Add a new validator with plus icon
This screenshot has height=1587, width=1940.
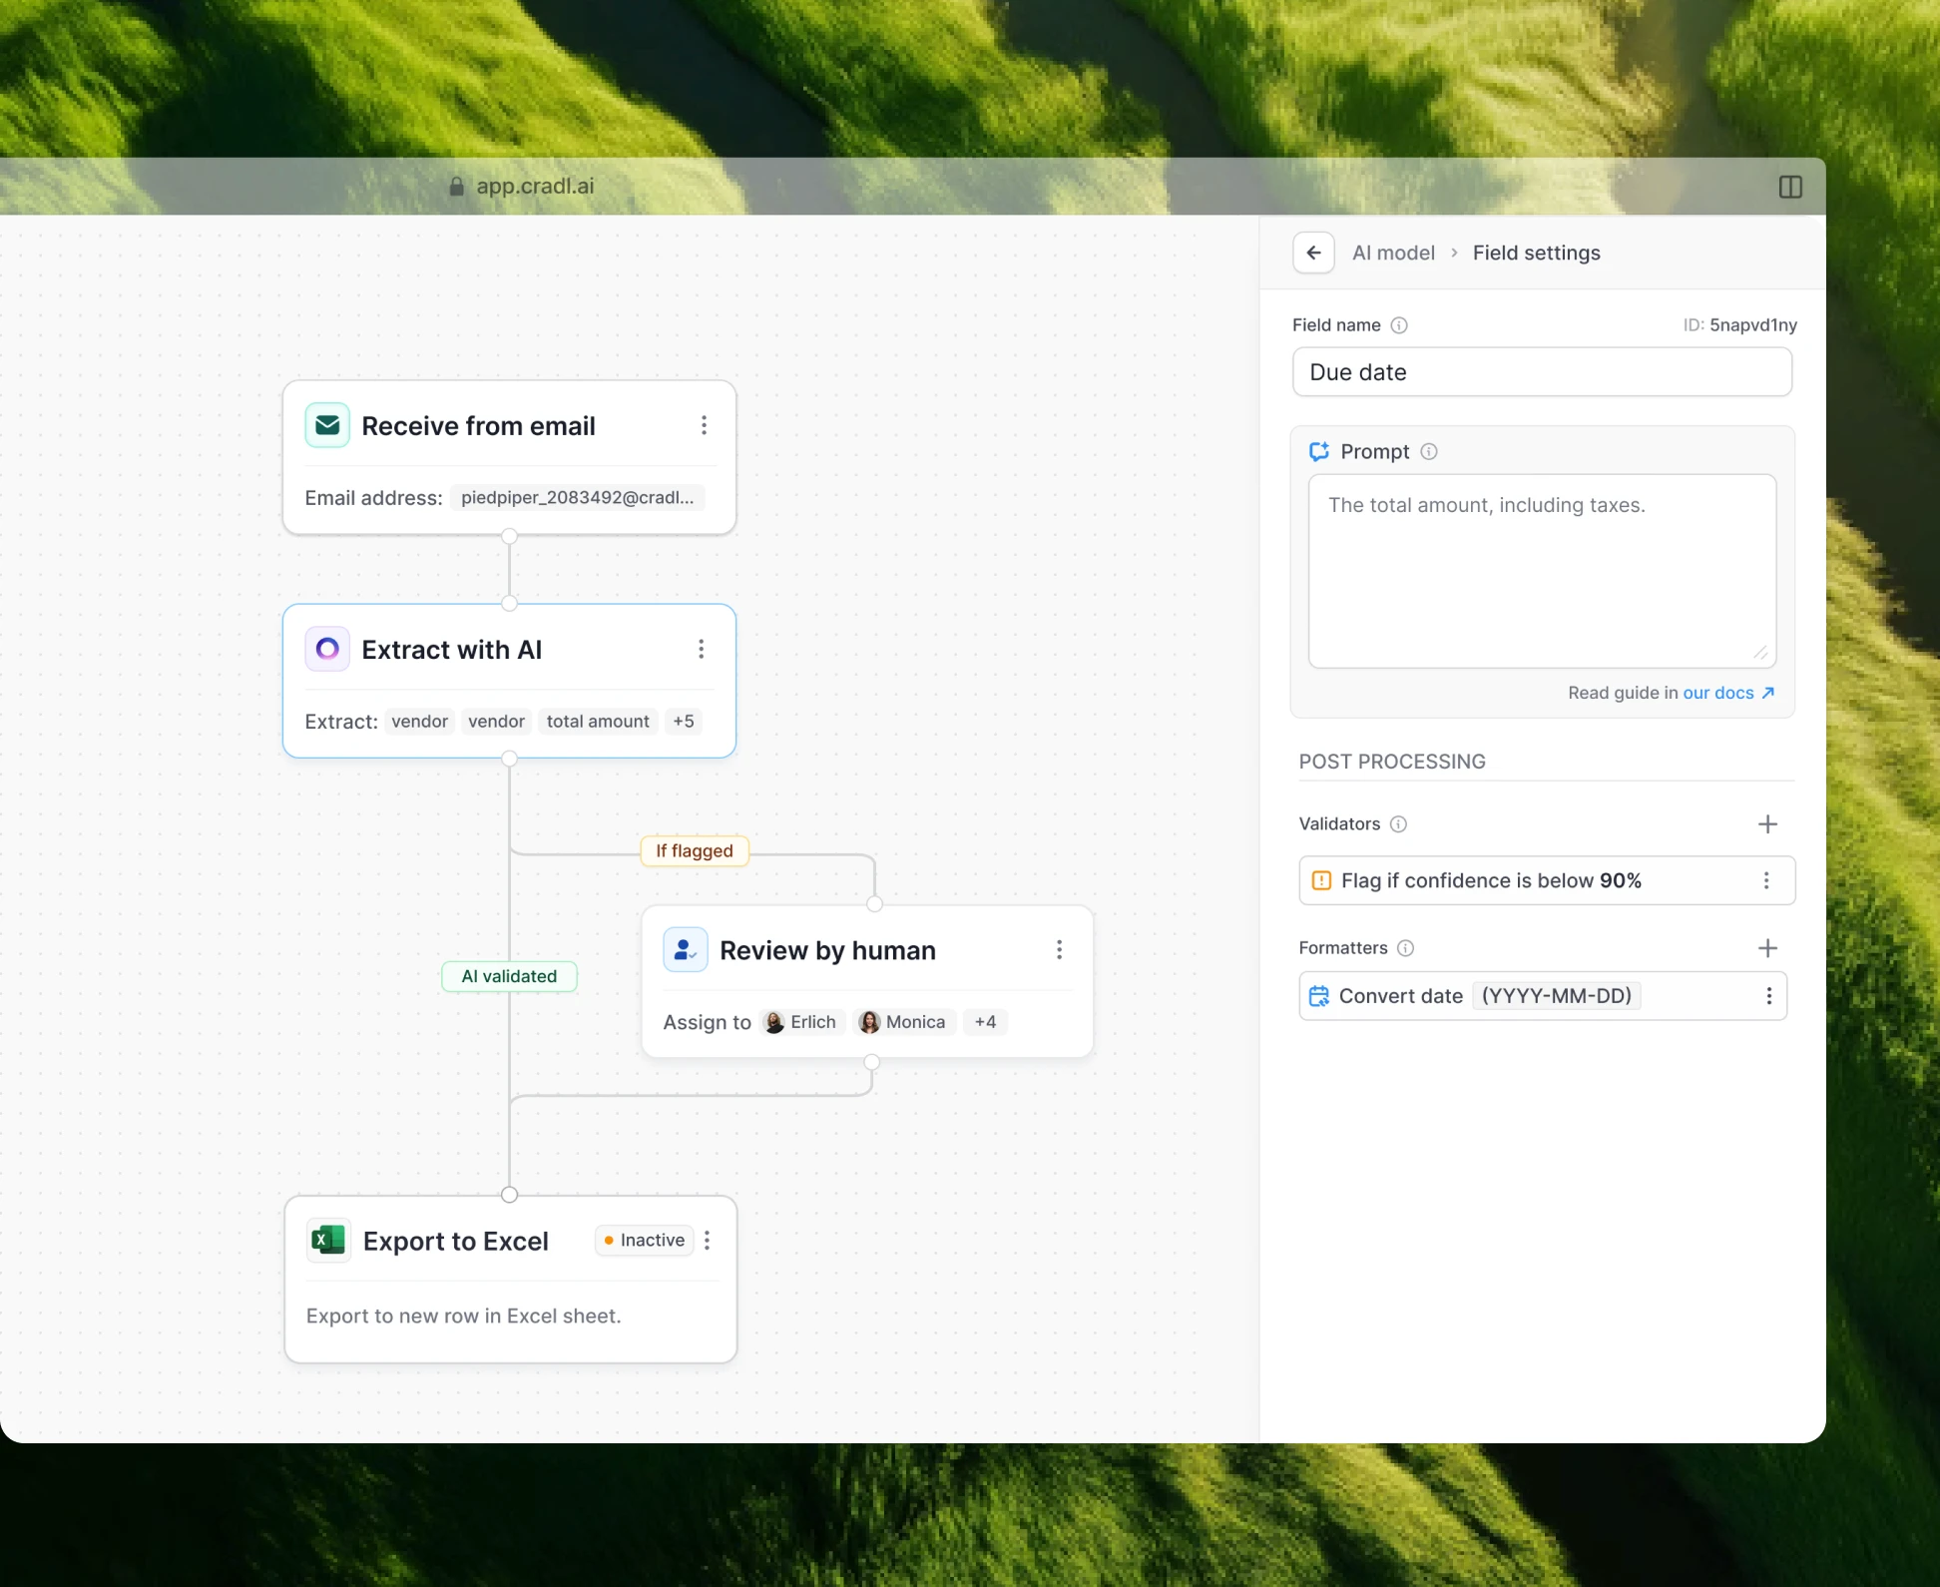tap(1767, 823)
